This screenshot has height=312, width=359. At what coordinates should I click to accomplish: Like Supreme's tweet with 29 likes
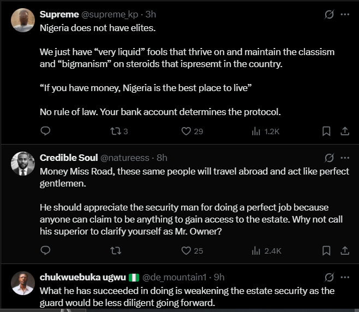pos(186,131)
